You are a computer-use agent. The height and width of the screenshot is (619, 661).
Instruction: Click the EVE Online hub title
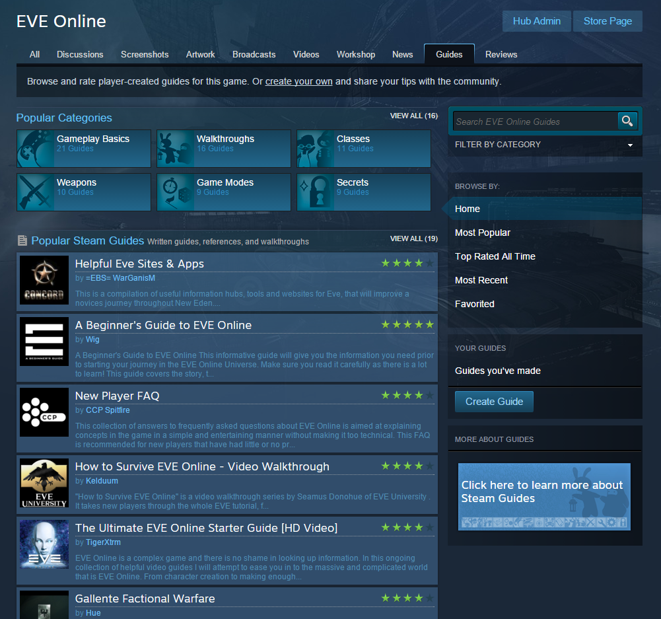(x=61, y=21)
